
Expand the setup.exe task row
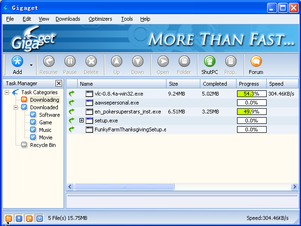(x=81, y=121)
